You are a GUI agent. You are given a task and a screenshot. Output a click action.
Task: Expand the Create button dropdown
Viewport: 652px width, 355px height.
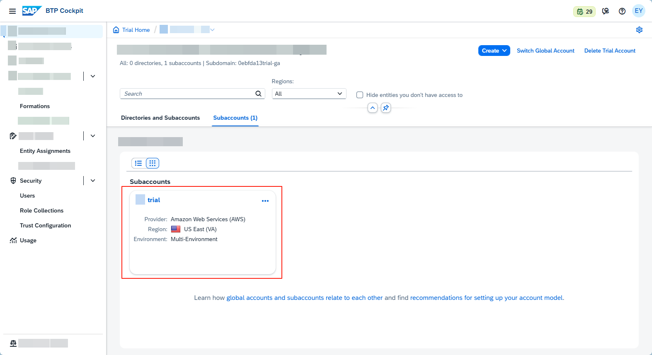pos(494,51)
